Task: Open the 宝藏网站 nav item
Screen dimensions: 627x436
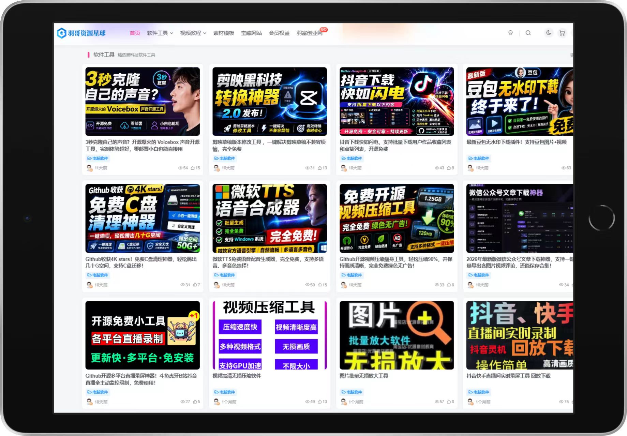Action: (x=251, y=33)
